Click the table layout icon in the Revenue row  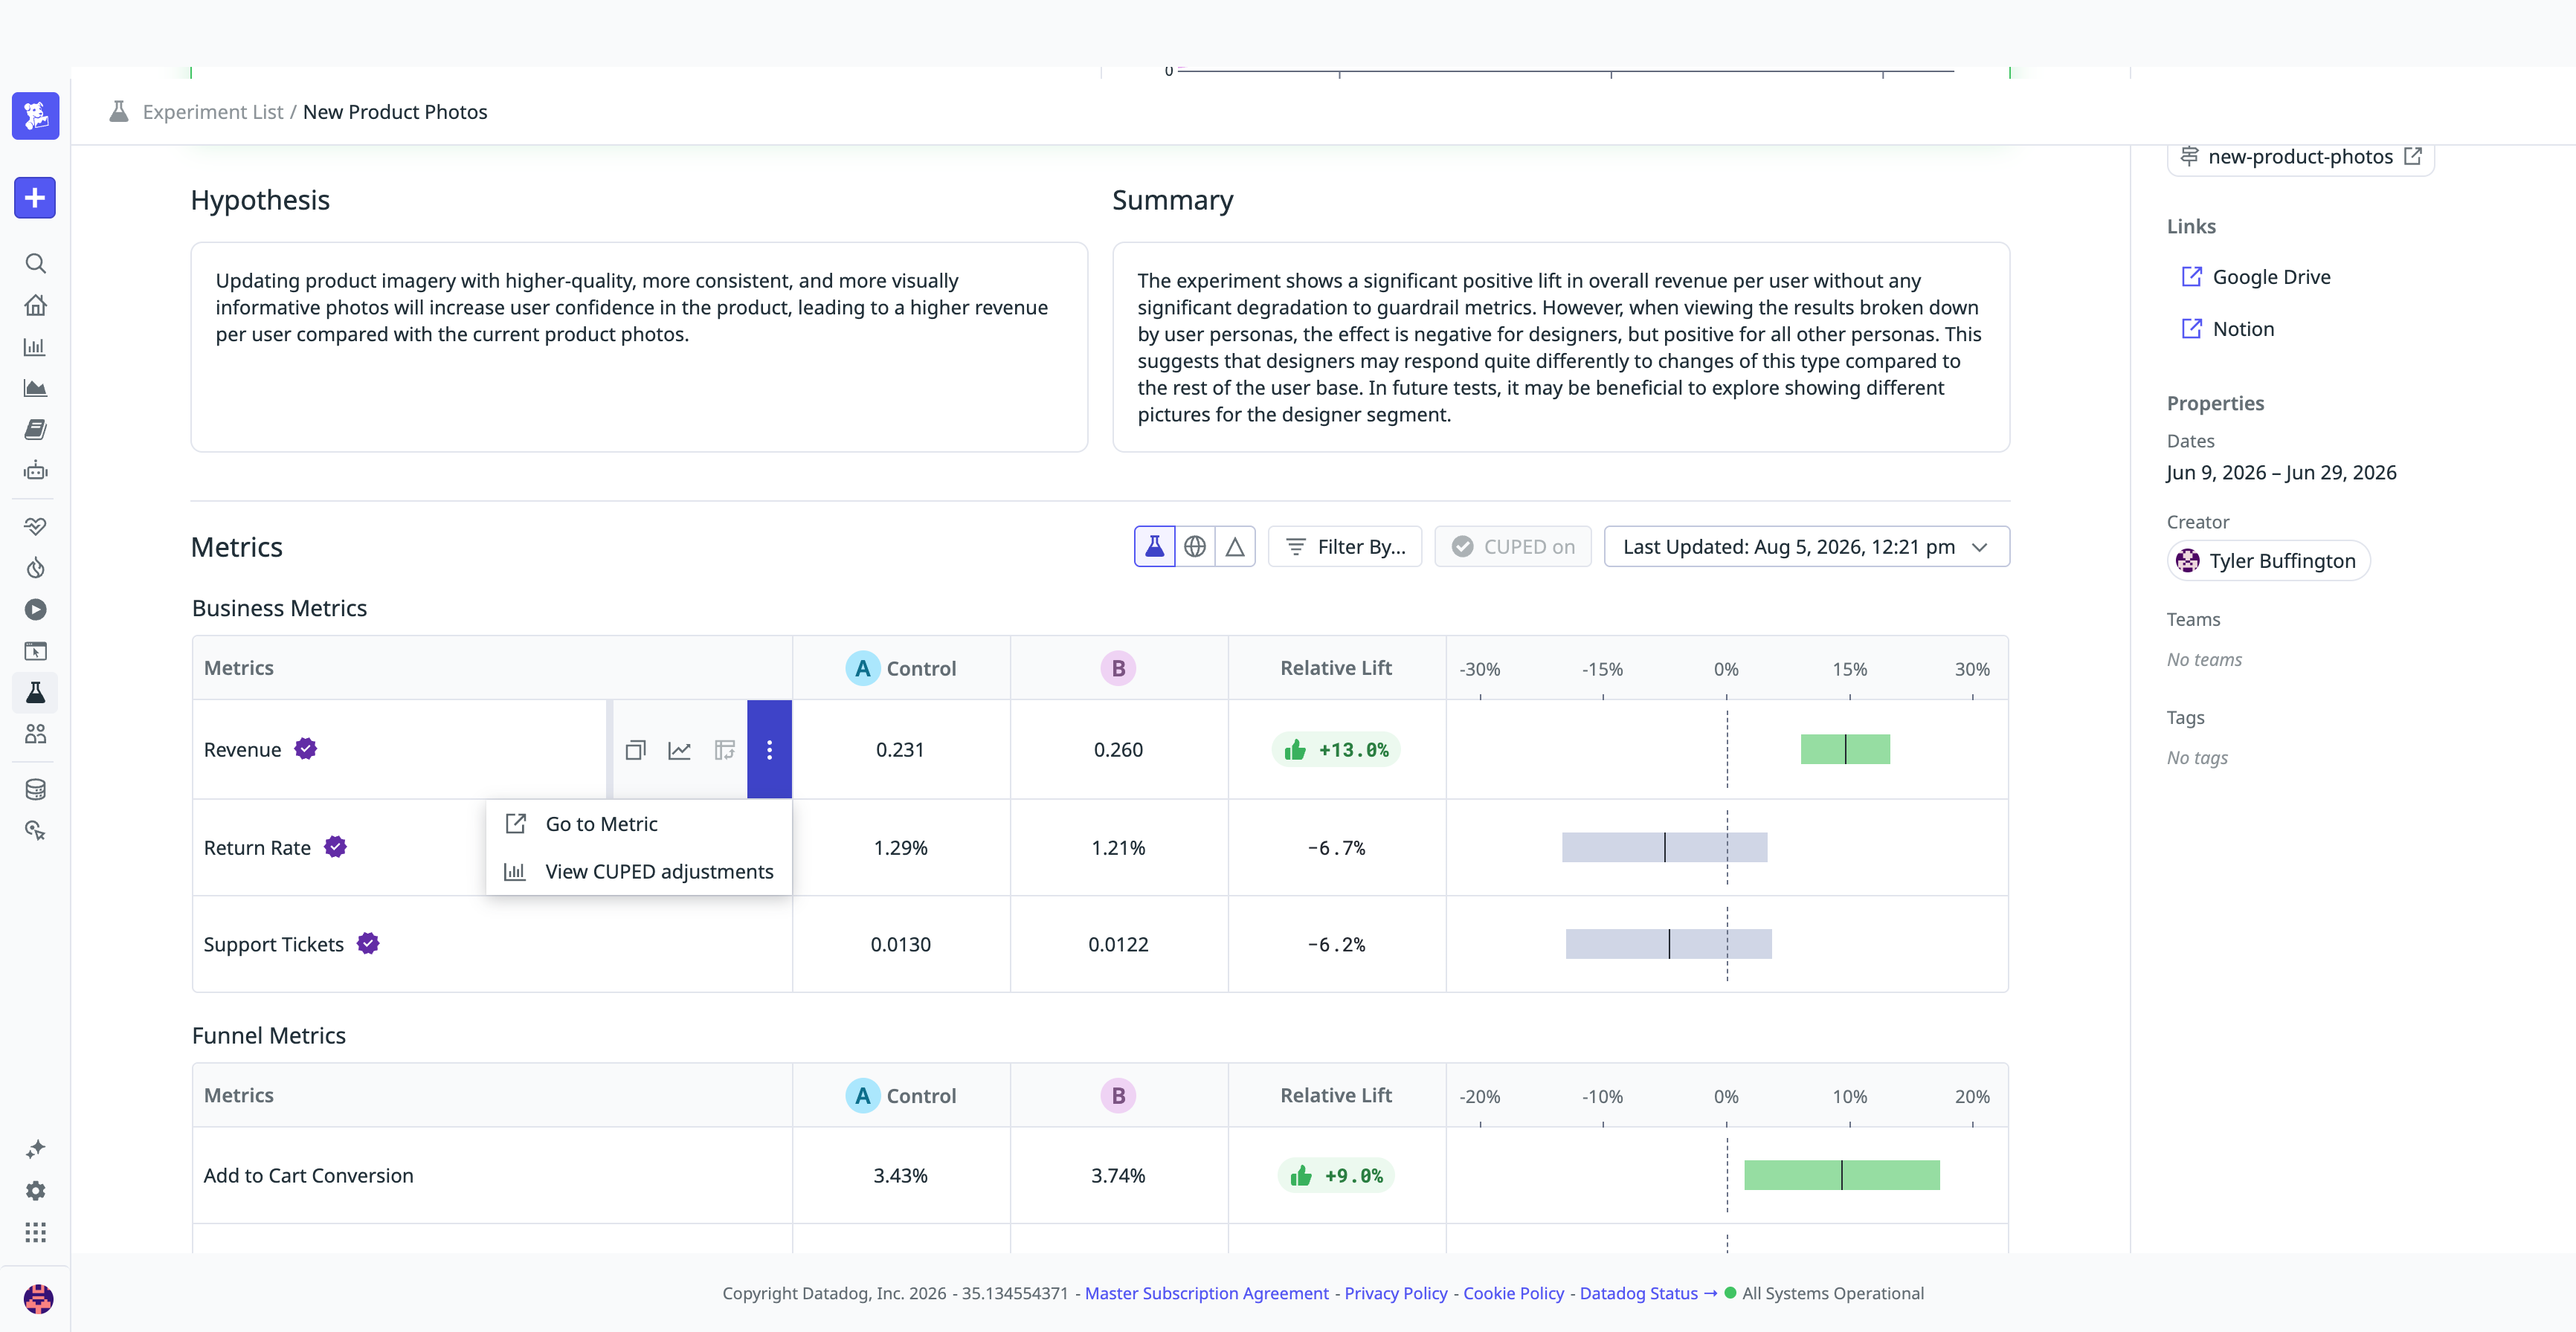coord(725,749)
